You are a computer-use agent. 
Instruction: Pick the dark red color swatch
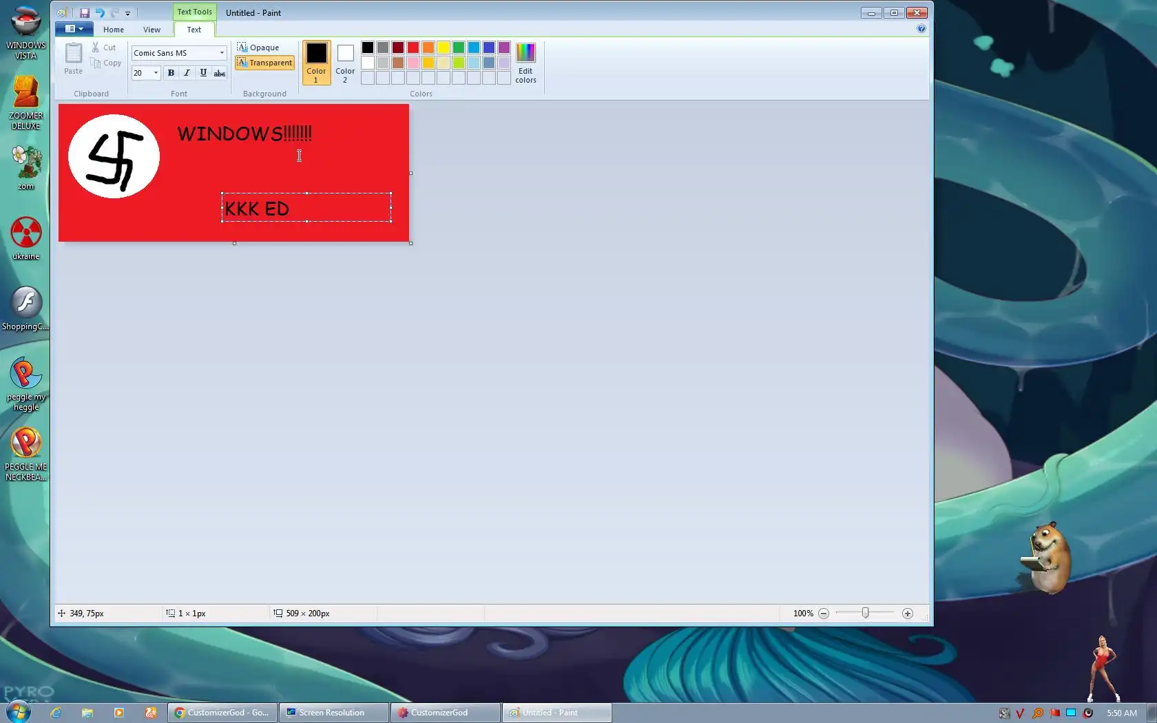tap(398, 48)
